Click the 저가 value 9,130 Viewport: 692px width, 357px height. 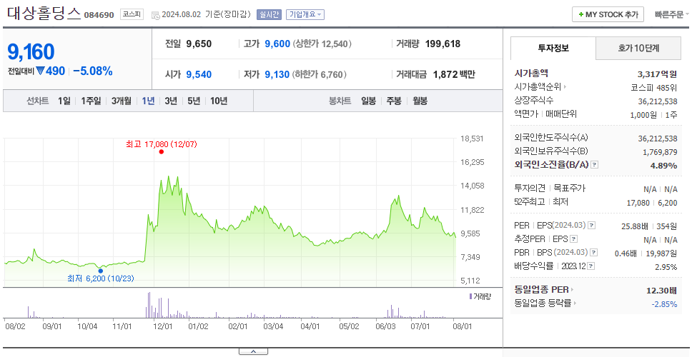point(277,74)
